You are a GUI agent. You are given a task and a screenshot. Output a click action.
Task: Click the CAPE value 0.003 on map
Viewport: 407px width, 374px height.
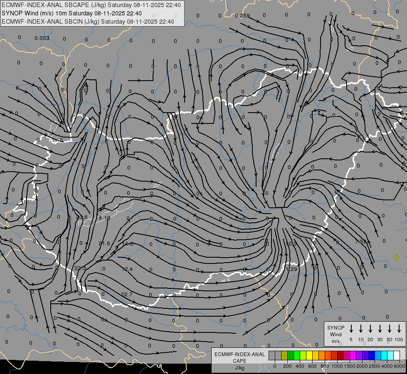tap(42, 38)
